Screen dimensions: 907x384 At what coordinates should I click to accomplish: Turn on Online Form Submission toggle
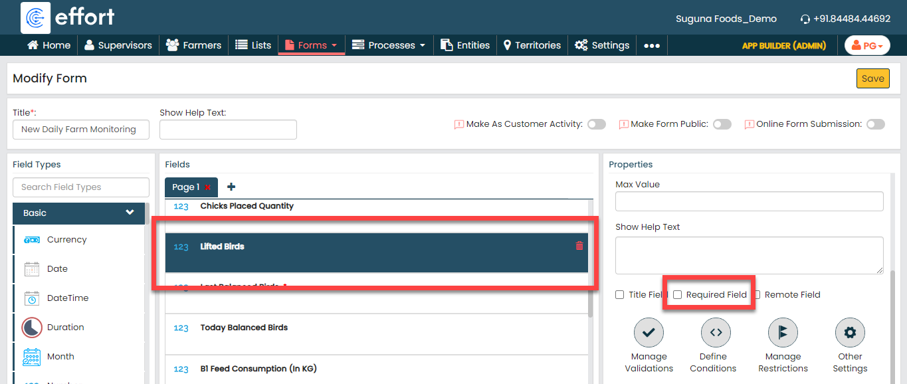[875, 124]
